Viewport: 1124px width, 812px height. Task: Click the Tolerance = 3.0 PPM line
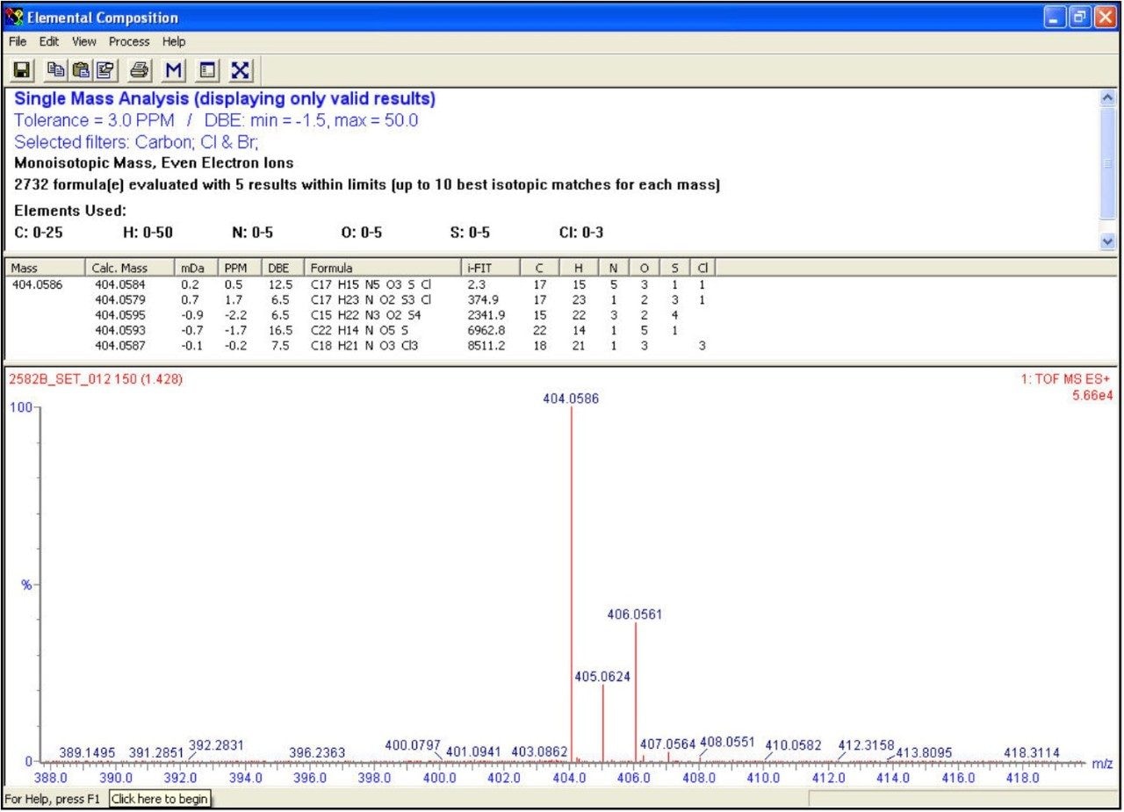[x=216, y=120]
